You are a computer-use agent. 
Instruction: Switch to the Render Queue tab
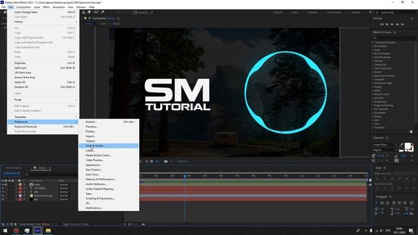point(14,168)
